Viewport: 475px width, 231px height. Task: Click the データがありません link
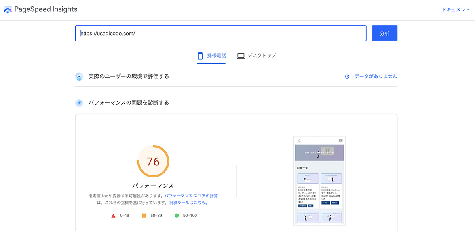(376, 77)
